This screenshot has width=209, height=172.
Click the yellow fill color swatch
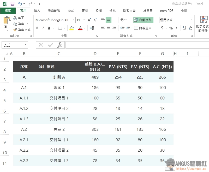click(x=71, y=28)
